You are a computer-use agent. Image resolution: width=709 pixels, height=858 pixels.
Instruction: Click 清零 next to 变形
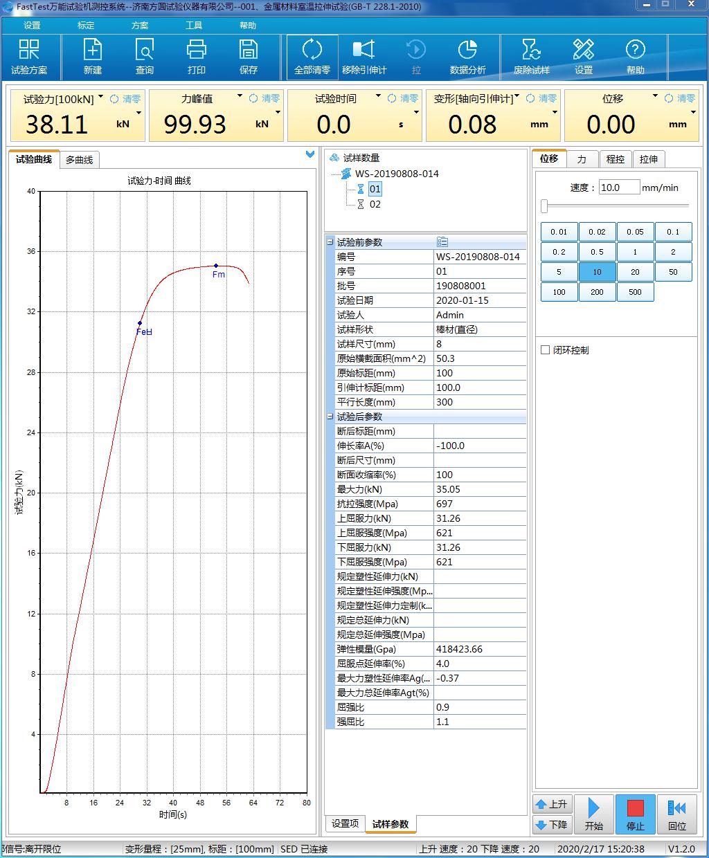pyautogui.click(x=541, y=99)
